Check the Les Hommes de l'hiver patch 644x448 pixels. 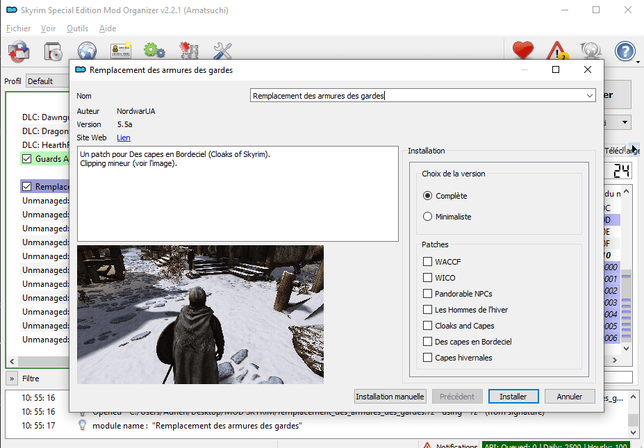(427, 310)
